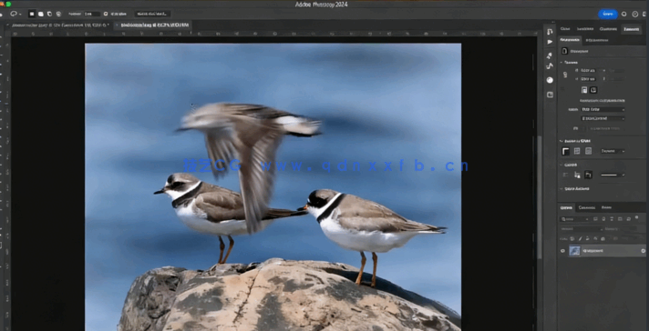Set canvas orientation to landscape
This screenshot has width=649, height=331.
click(593, 90)
